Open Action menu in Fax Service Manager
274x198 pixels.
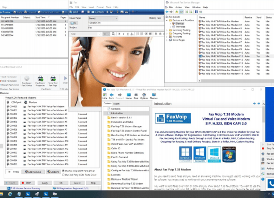tap(178, 7)
